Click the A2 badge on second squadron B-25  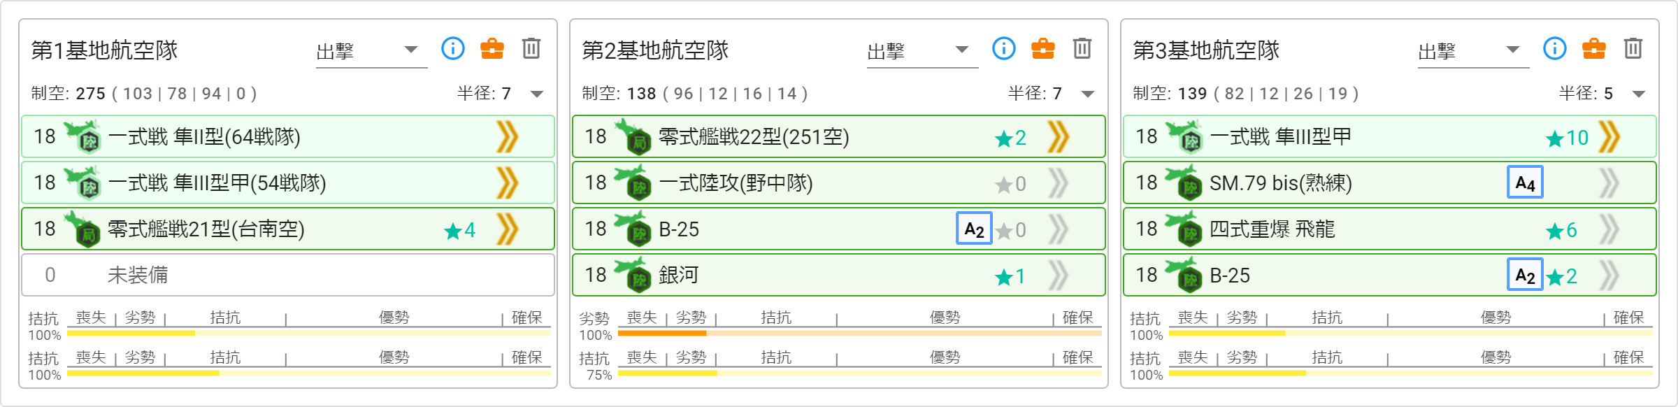974,229
